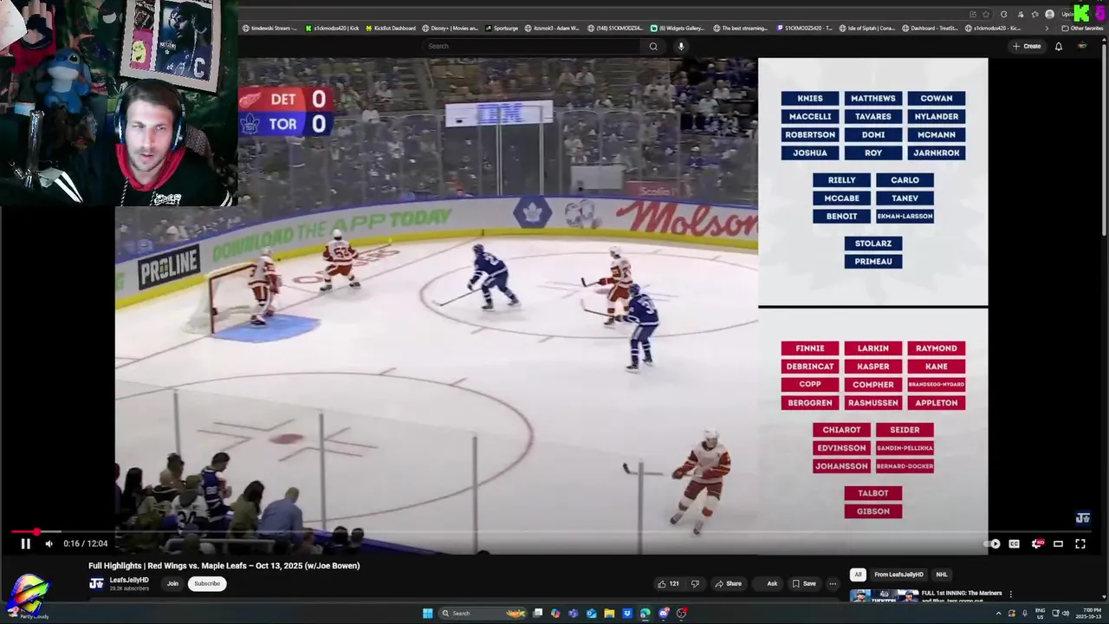
Task: Select the All filter chip
Action: pyautogui.click(x=858, y=575)
